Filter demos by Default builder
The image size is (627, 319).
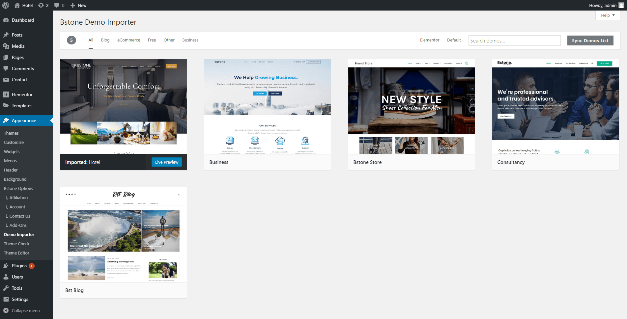pos(454,40)
